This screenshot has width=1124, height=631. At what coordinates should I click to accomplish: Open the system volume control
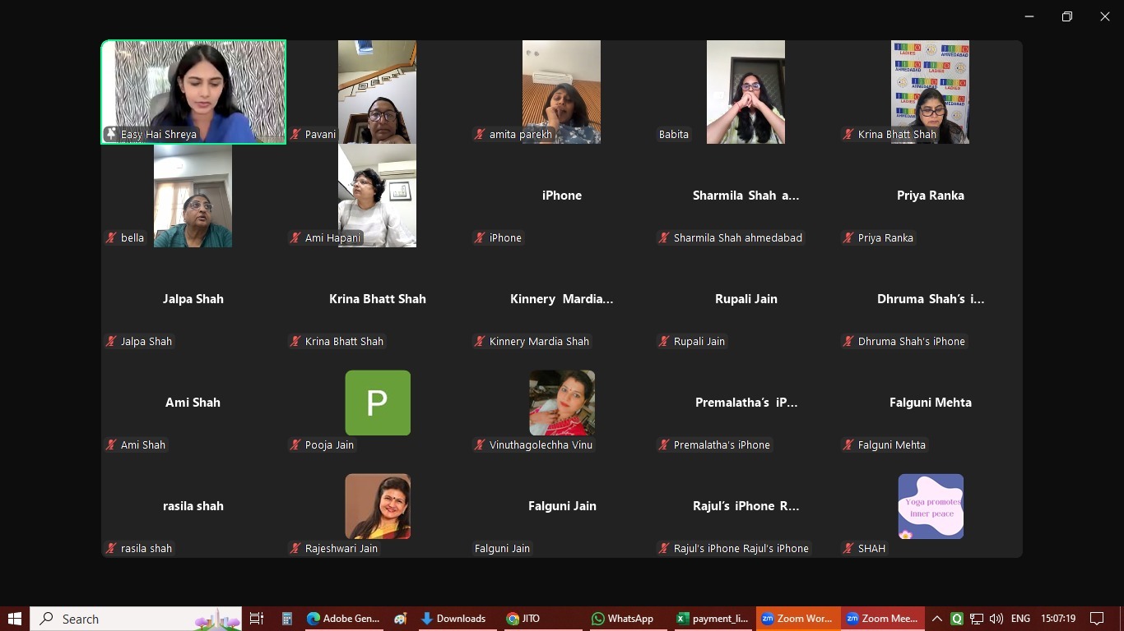coord(996,619)
